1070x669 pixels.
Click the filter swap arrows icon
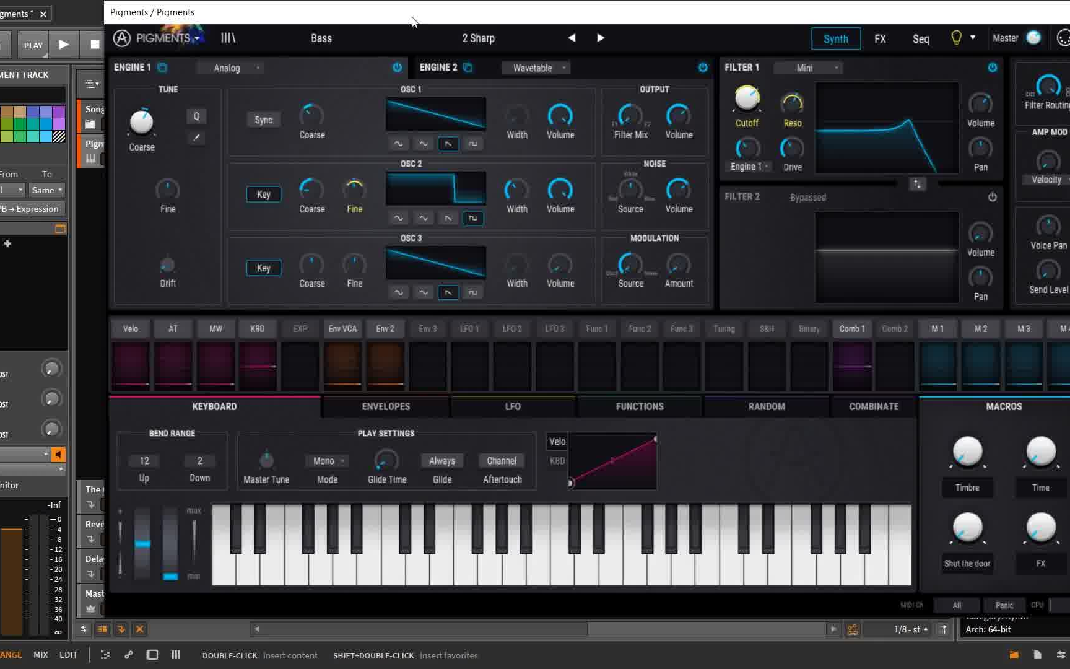tap(917, 184)
